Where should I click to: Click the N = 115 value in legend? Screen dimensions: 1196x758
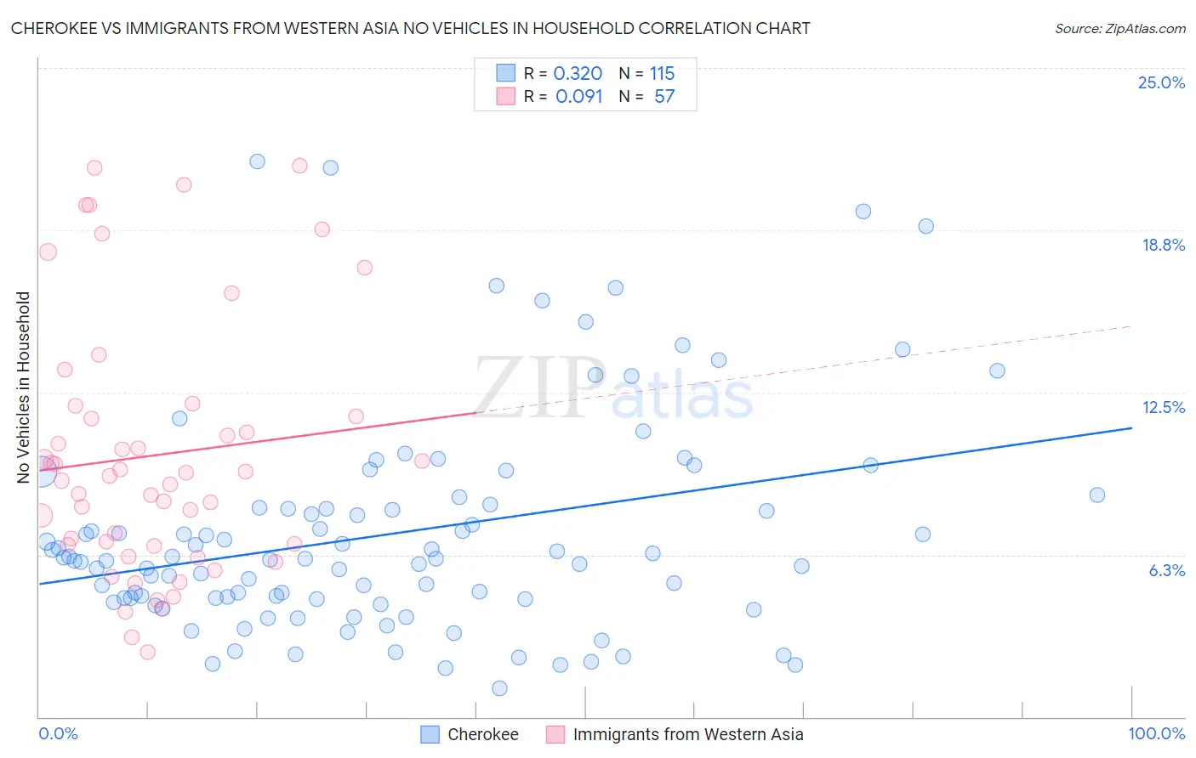tap(647, 73)
